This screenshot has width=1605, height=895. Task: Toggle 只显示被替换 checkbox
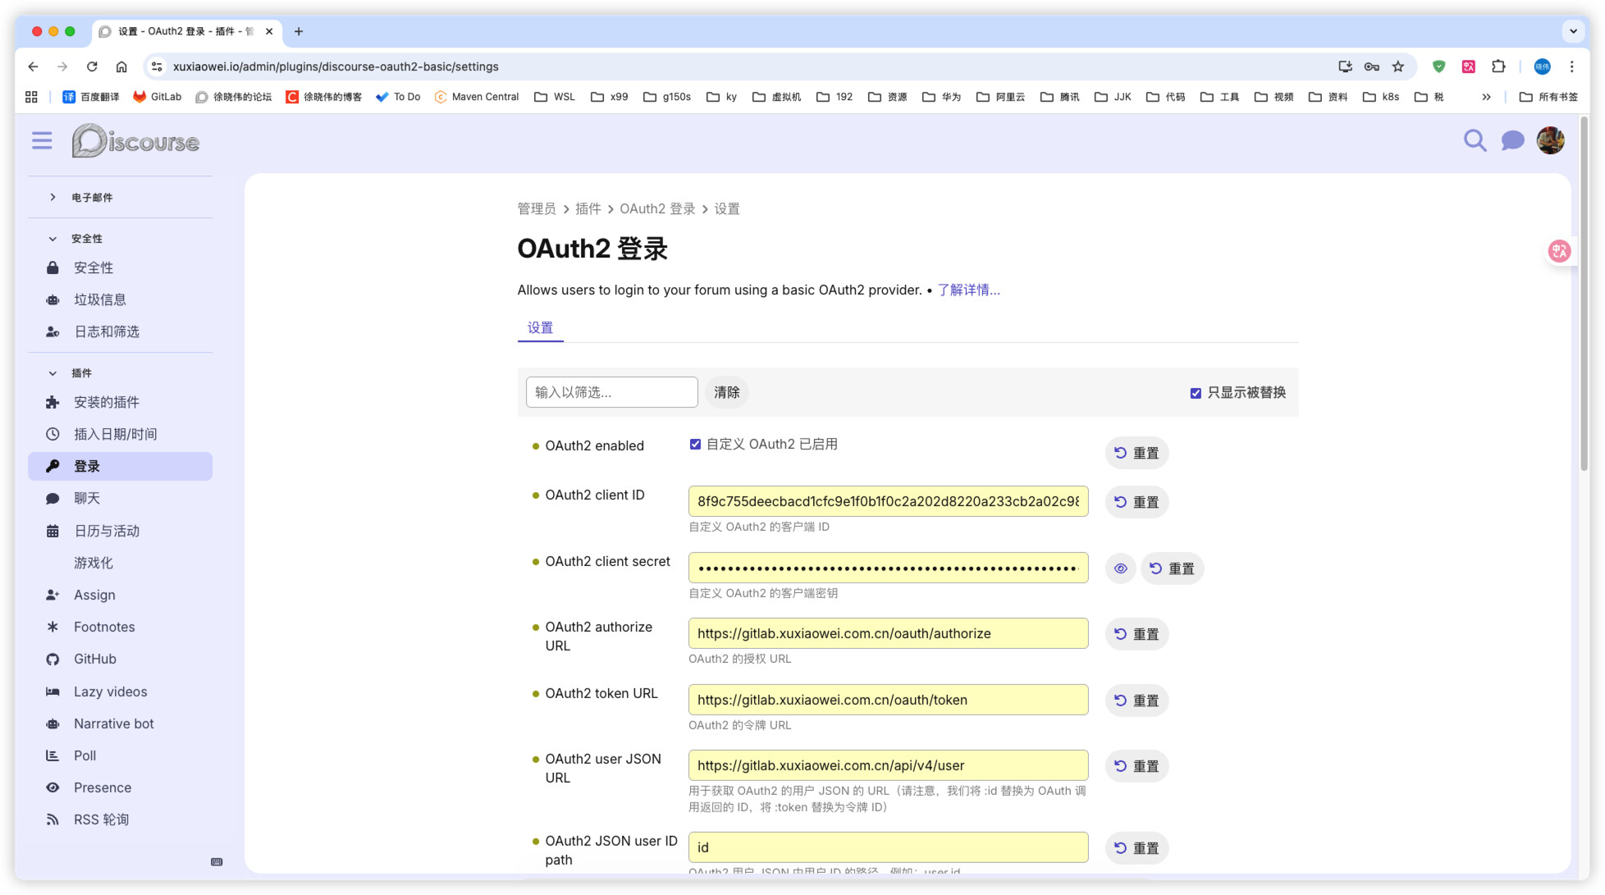(x=1196, y=393)
